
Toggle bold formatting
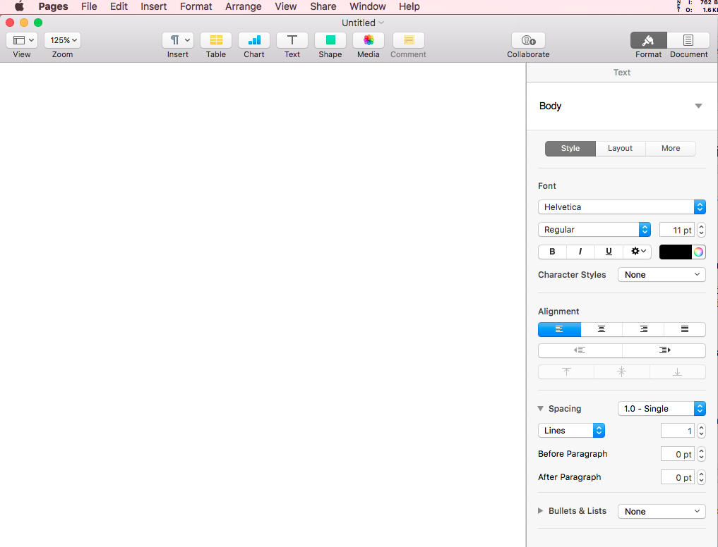(x=551, y=252)
